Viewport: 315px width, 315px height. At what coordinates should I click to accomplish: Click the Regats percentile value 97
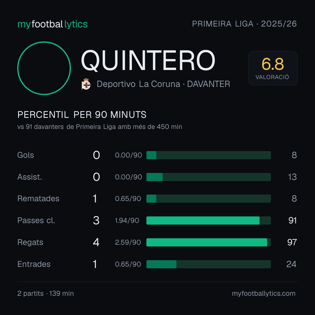click(x=292, y=242)
